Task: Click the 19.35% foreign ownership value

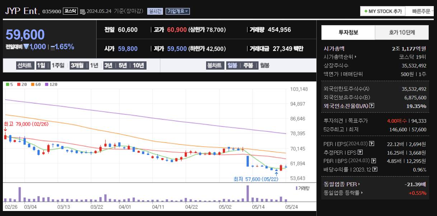Action: coord(417,106)
